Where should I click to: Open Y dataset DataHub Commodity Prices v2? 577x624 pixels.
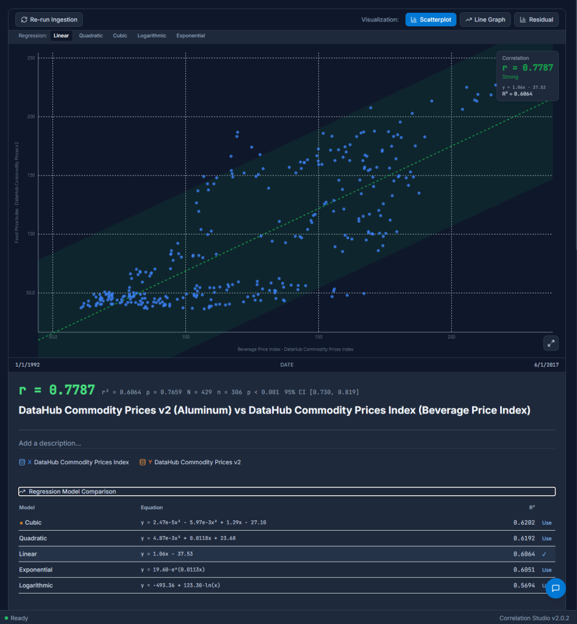click(190, 462)
